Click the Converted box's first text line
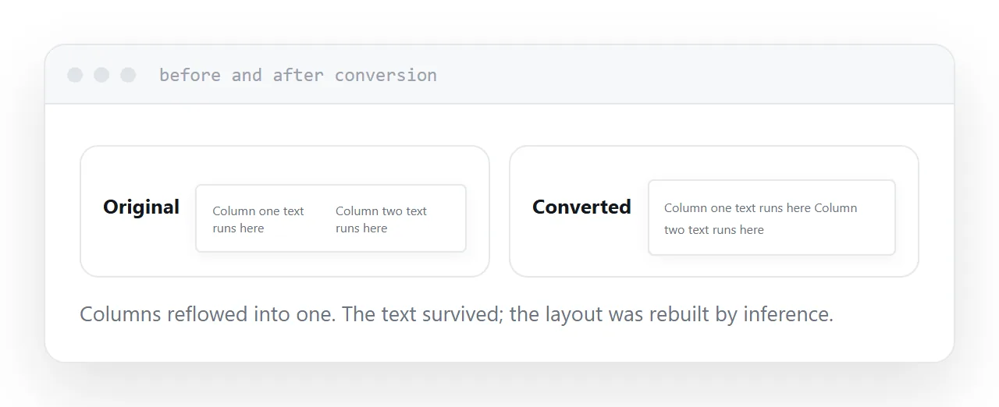Screen dimensions: 999x407 click(x=761, y=208)
